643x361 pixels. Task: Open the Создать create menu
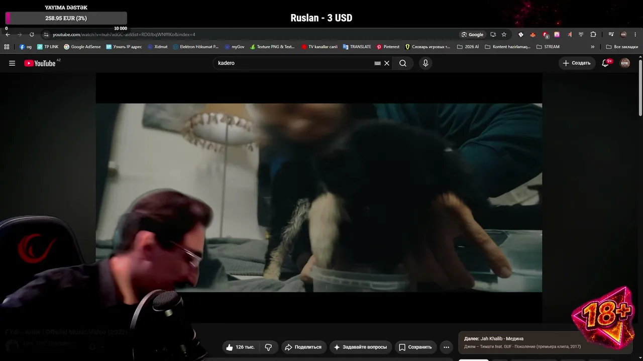pos(577,63)
